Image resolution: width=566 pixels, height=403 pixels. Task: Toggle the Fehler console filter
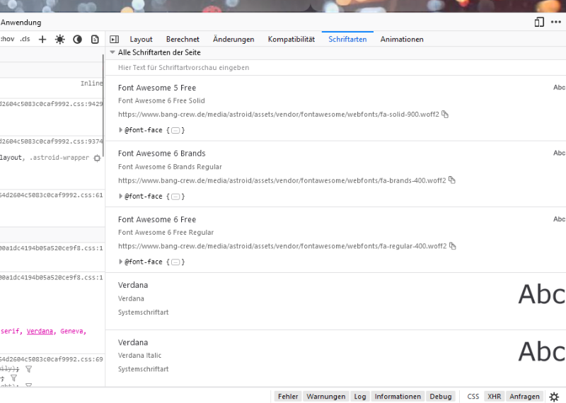click(288, 397)
